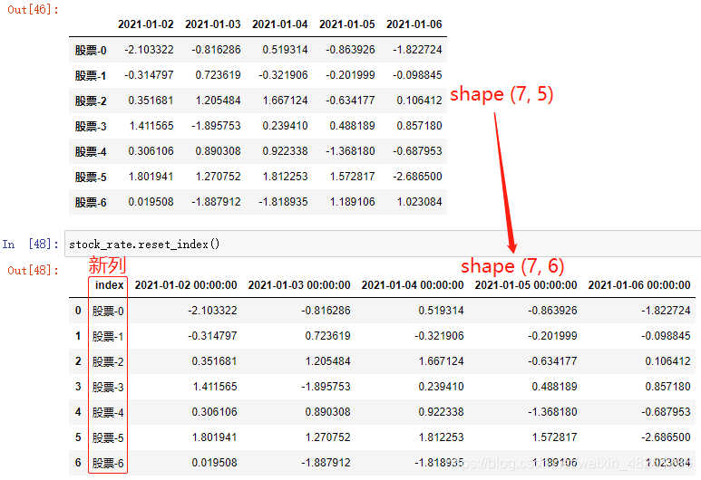Viewport: 701px width, 480px height.
Task: Click row label 股票-4 in first table
Action: [x=91, y=152]
